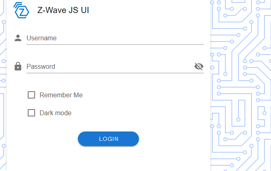The image size is (271, 171).
Task: Show password using the crossed-eye icon
Action: (199, 66)
